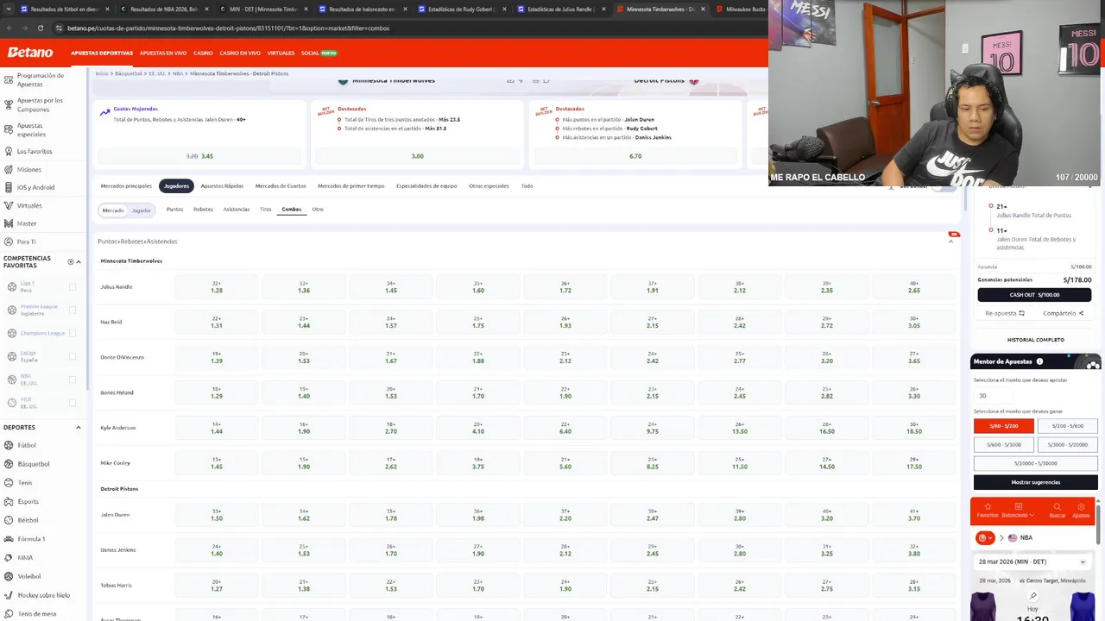Image resolution: width=1105 pixels, height=621 pixels.
Task: Click Re-apuesta link
Action: pyautogui.click(x=1005, y=313)
